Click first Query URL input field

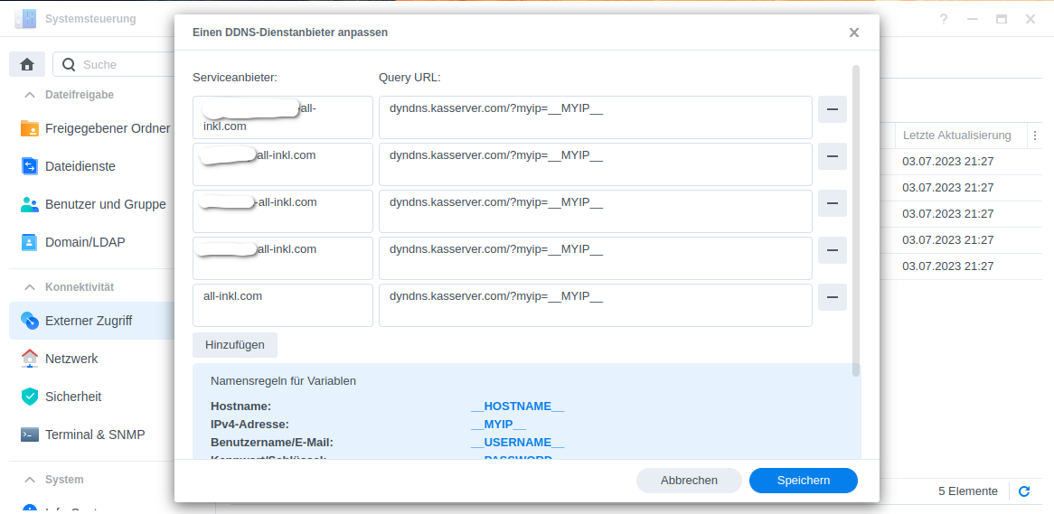click(x=595, y=117)
